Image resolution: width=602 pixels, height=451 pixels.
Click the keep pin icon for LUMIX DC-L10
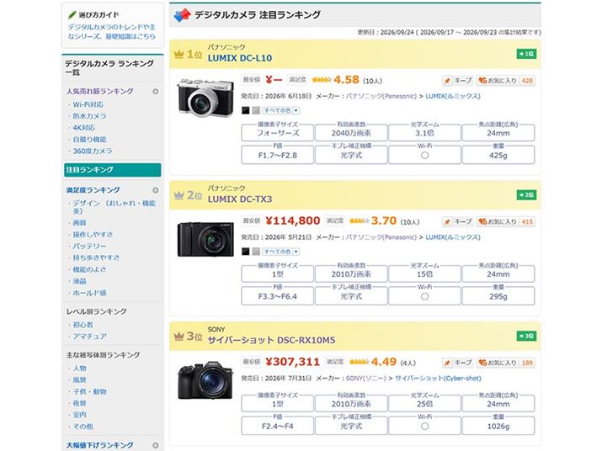click(447, 81)
